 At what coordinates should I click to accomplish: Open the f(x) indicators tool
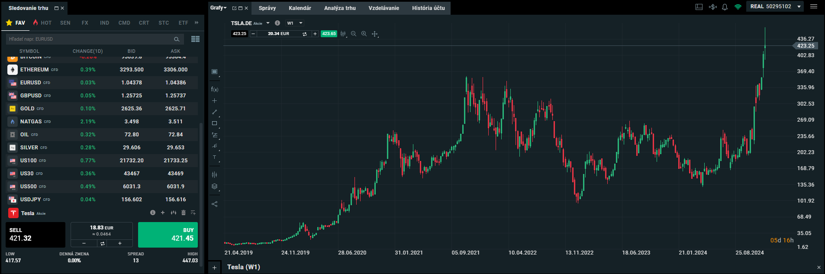tap(215, 90)
